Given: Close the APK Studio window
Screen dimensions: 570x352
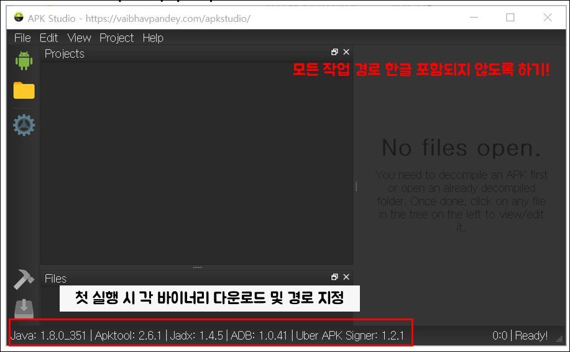Looking at the screenshot, I should point(548,17).
